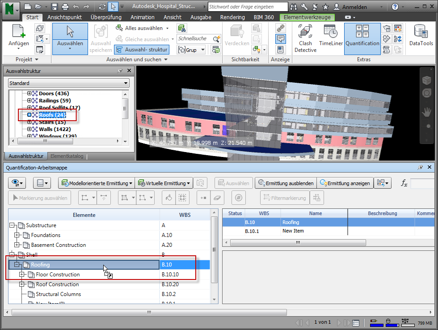Toggle the eye visibility dropdown in workbook
The height and width of the screenshot is (330, 438).
[x=17, y=183]
